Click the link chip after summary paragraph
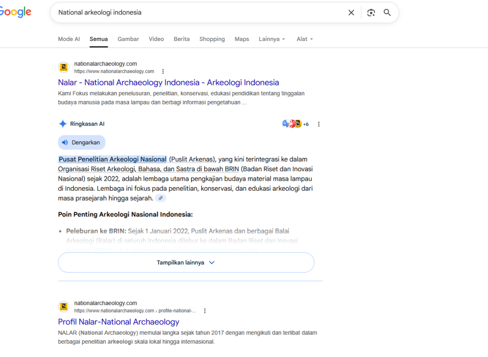The image size is (488, 357). tap(161, 198)
